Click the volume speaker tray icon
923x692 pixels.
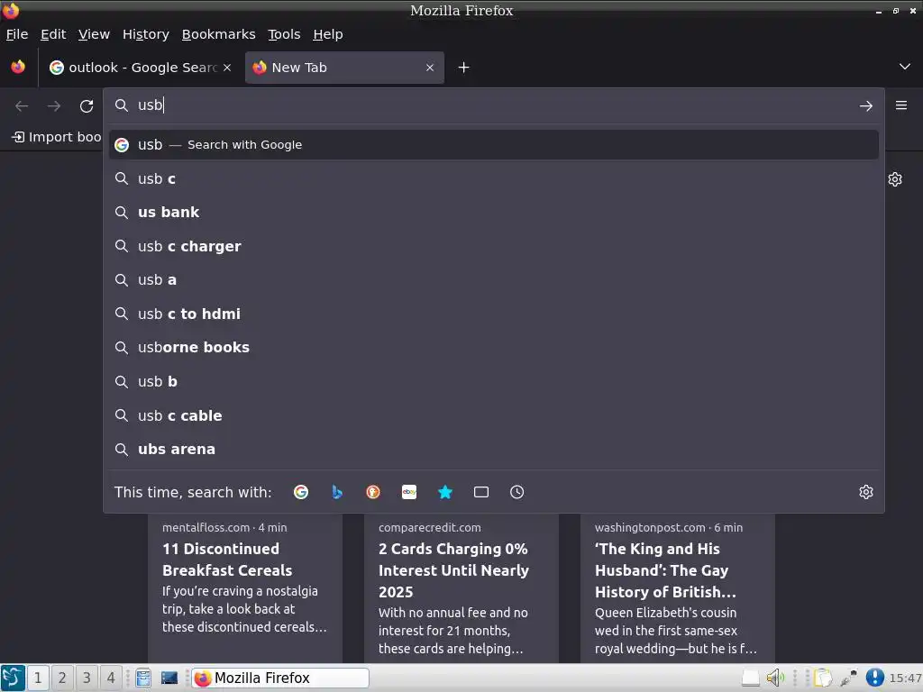pyautogui.click(x=775, y=678)
